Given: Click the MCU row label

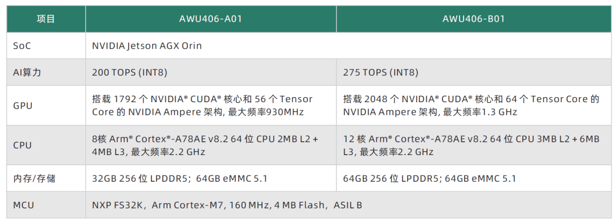Looking at the screenshot, I should tap(46, 205).
